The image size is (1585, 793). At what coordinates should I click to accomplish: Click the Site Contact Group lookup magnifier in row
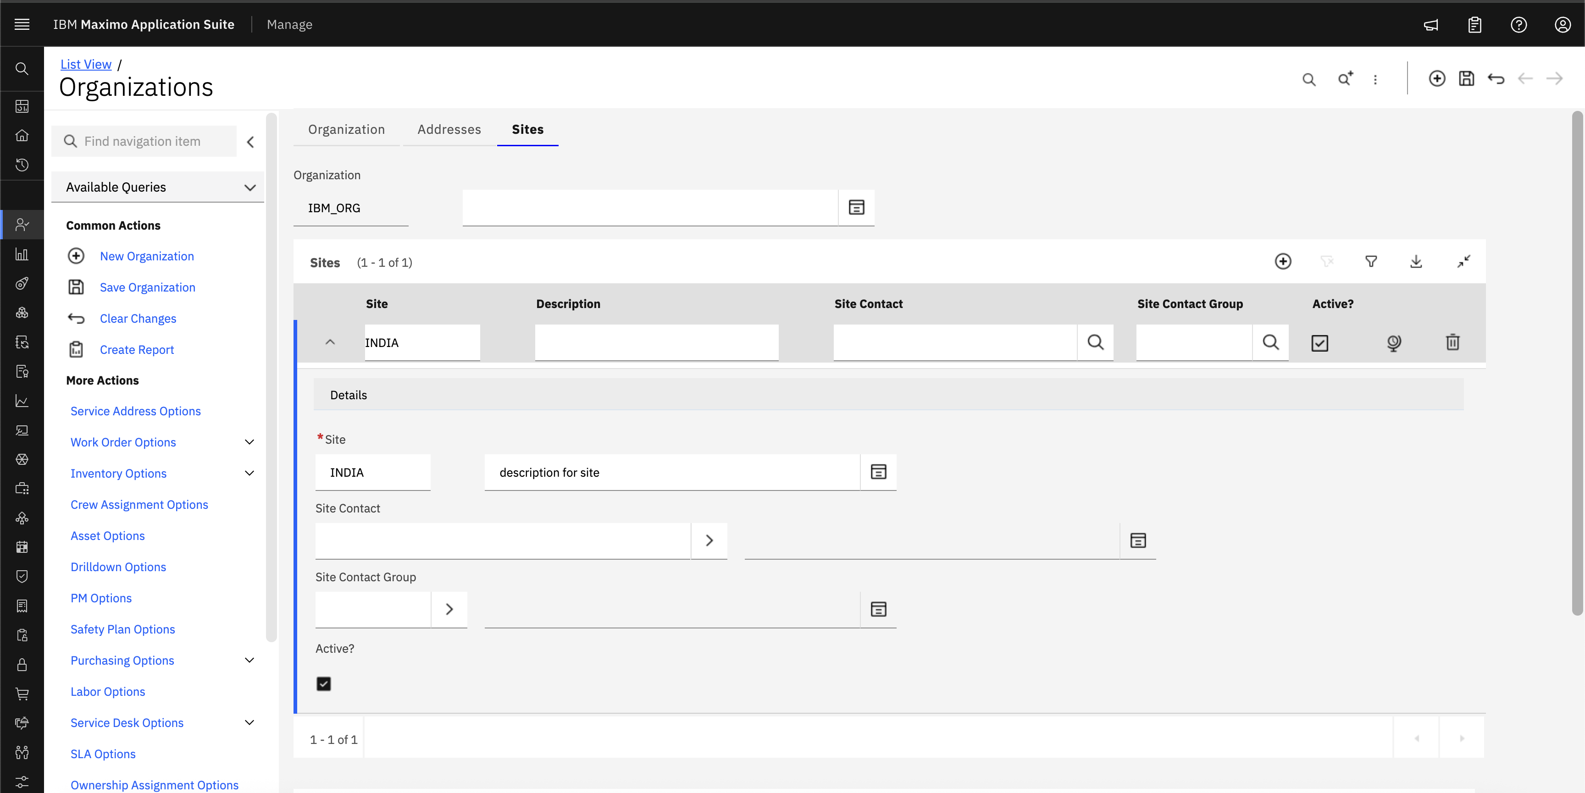coord(1271,342)
